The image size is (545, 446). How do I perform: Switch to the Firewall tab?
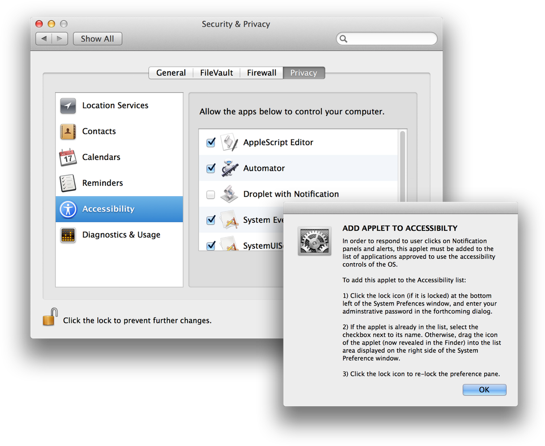(x=262, y=73)
